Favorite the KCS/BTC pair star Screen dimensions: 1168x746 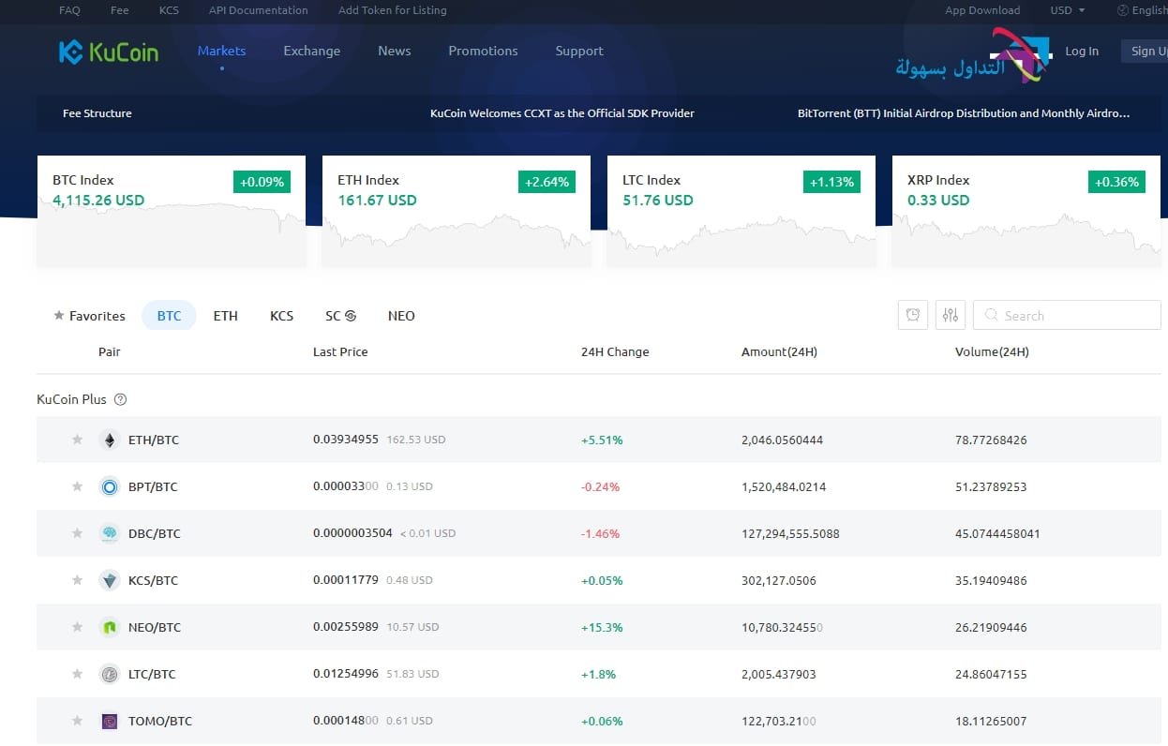pos(78,580)
